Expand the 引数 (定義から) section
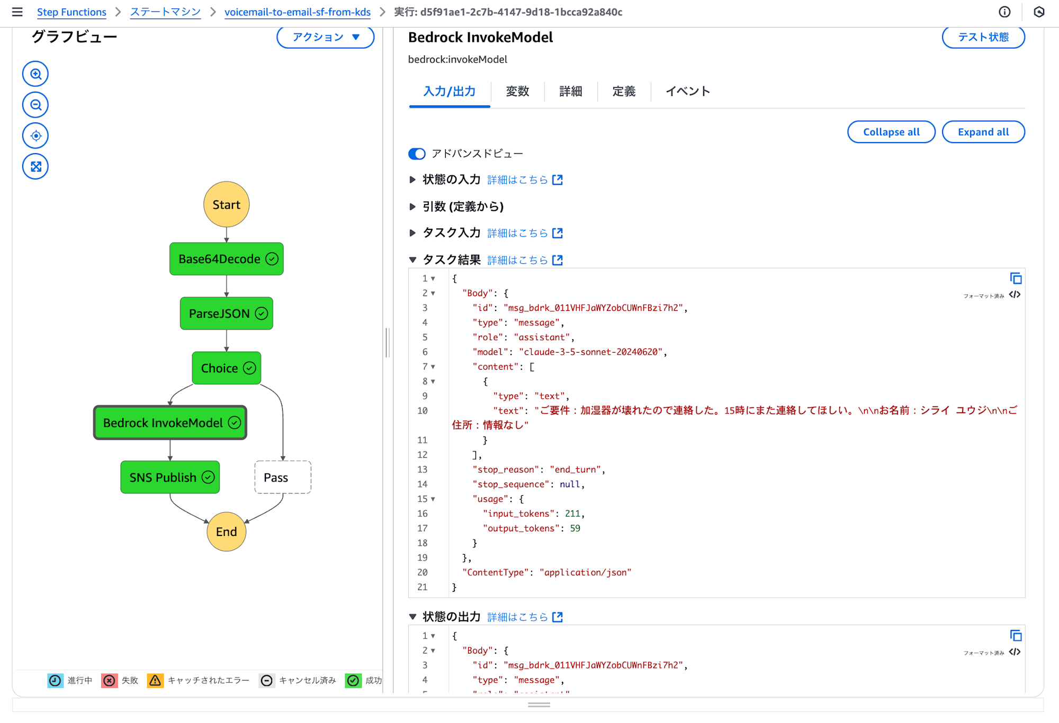 [412, 207]
